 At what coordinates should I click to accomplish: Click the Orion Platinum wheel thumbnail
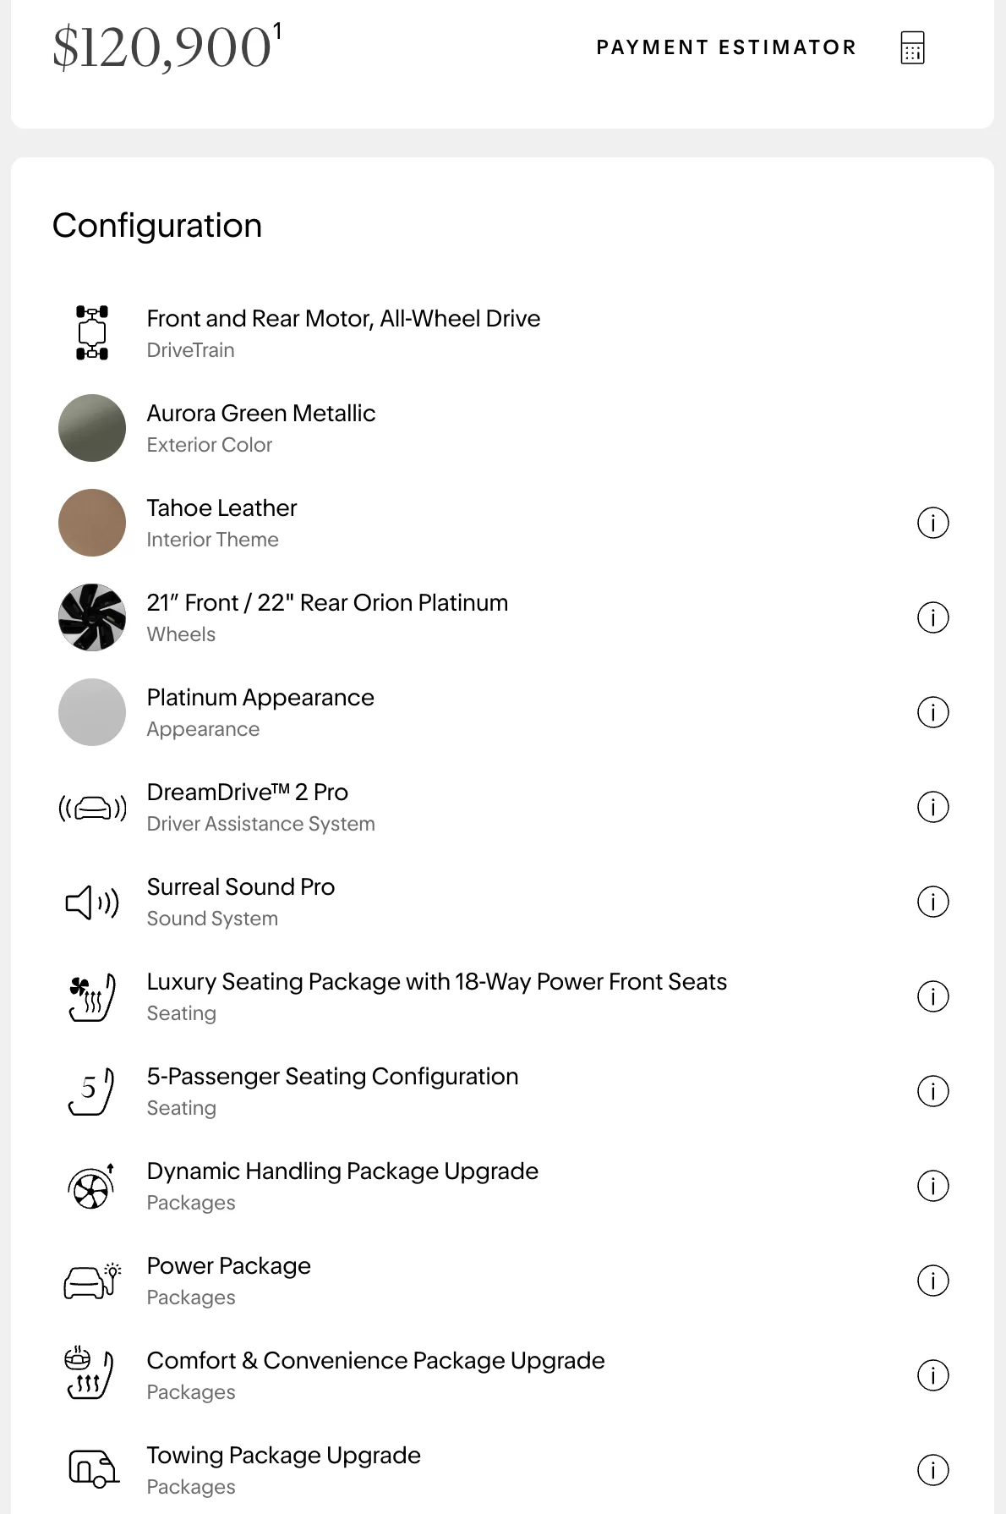point(92,617)
